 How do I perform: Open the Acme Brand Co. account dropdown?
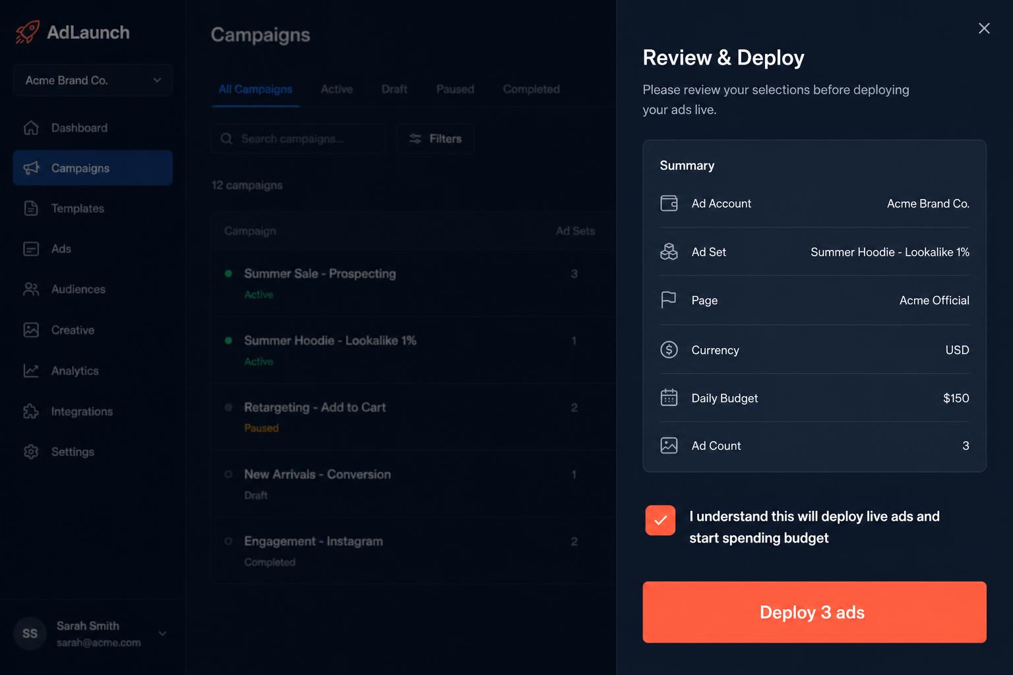pyautogui.click(x=93, y=80)
